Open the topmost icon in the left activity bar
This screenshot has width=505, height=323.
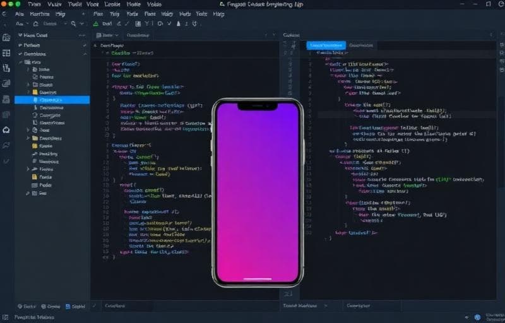point(6,38)
